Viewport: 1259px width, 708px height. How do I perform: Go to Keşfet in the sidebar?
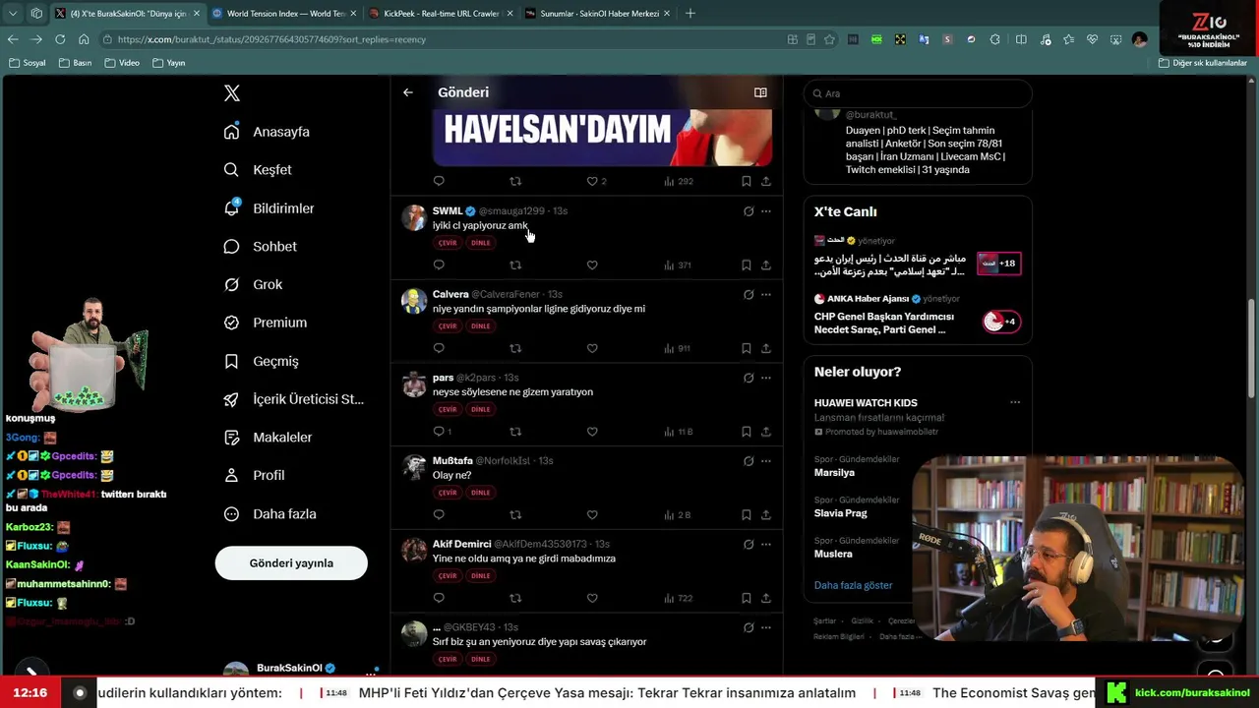pyautogui.click(x=259, y=170)
